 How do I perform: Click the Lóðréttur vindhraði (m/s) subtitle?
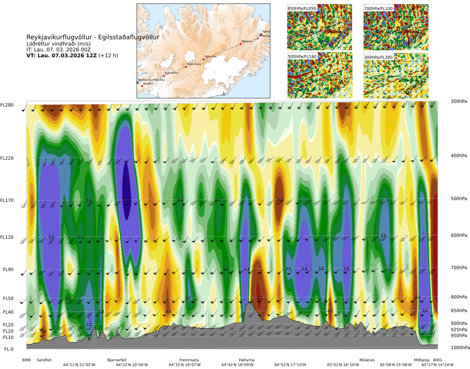(x=58, y=44)
